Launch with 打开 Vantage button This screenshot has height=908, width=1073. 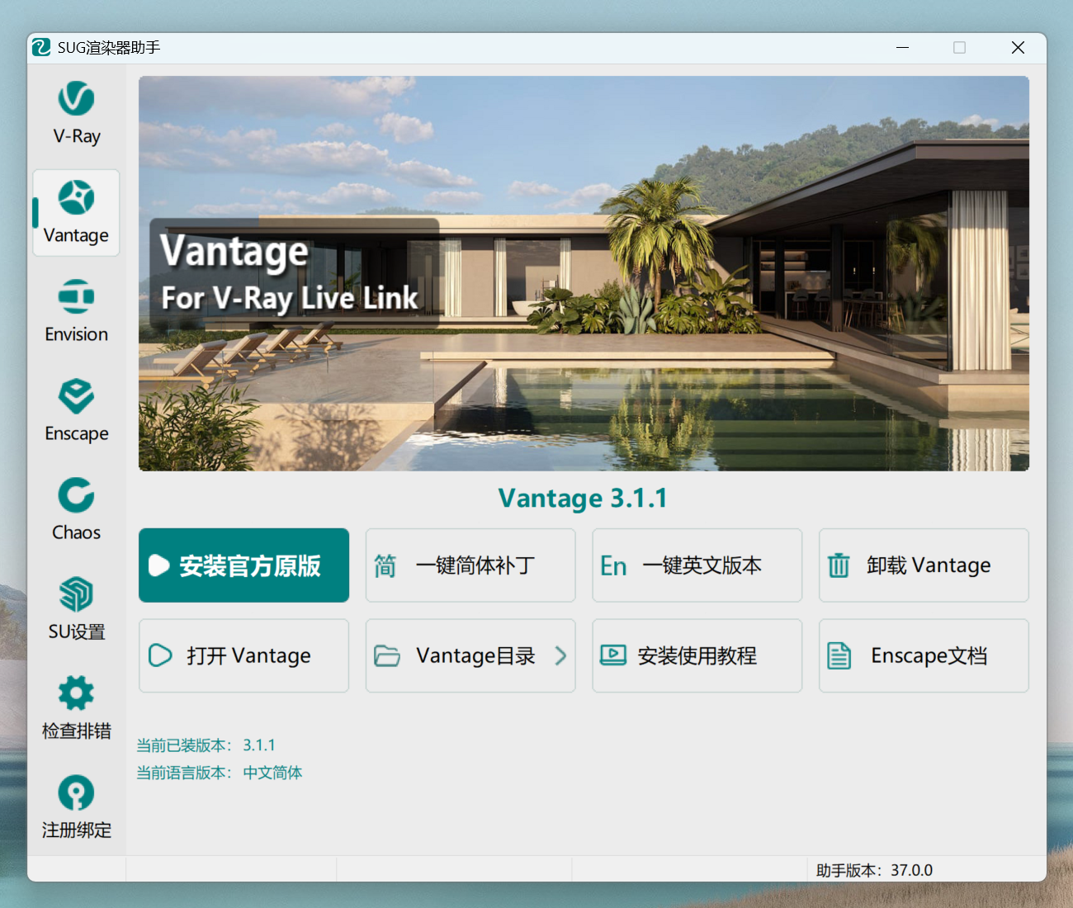pos(243,655)
